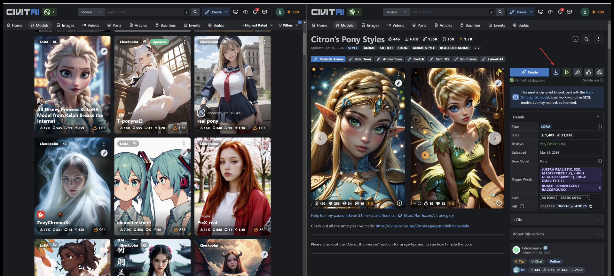614x276 pixels.
Task: Open the monitor icon in right window header
Action: (x=541, y=12)
